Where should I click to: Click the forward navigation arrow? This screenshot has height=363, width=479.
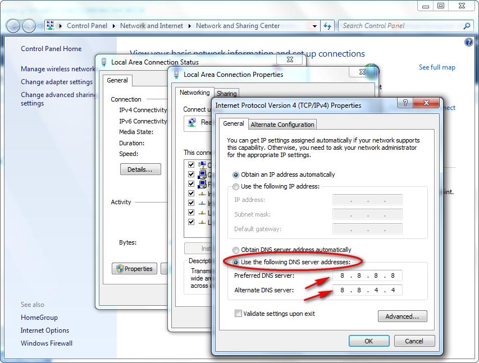click(x=29, y=26)
